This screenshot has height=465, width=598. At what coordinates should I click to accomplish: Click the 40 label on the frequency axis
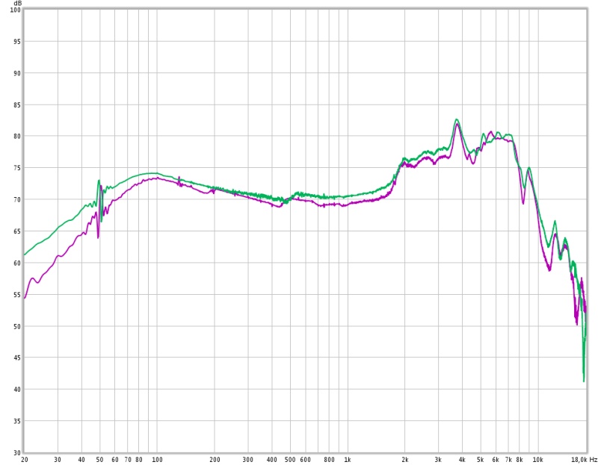click(x=81, y=460)
